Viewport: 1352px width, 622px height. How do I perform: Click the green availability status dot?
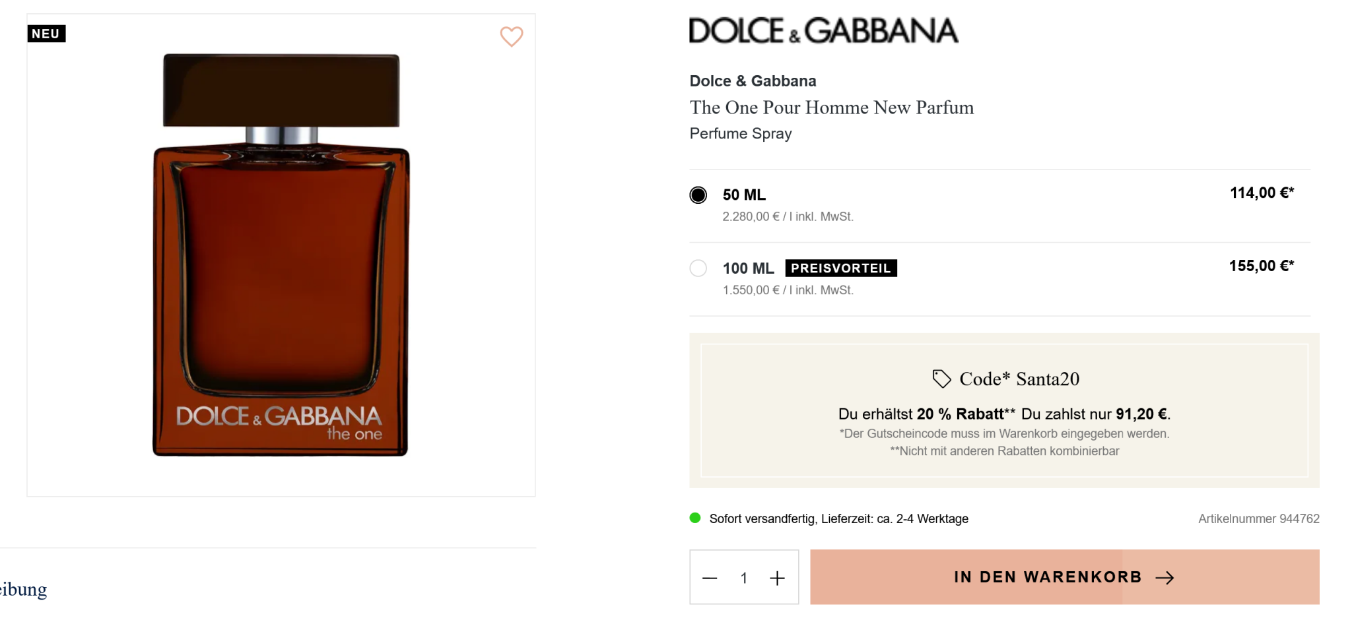pyautogui.click(x=695, y=518)
